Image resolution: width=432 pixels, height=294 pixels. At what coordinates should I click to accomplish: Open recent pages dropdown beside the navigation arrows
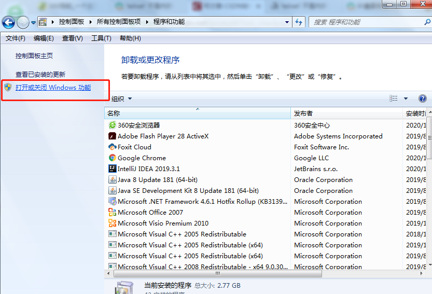tap(33, 23)
